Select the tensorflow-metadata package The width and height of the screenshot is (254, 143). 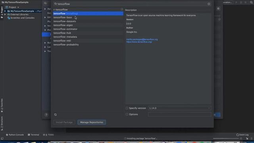click(88, 37)
